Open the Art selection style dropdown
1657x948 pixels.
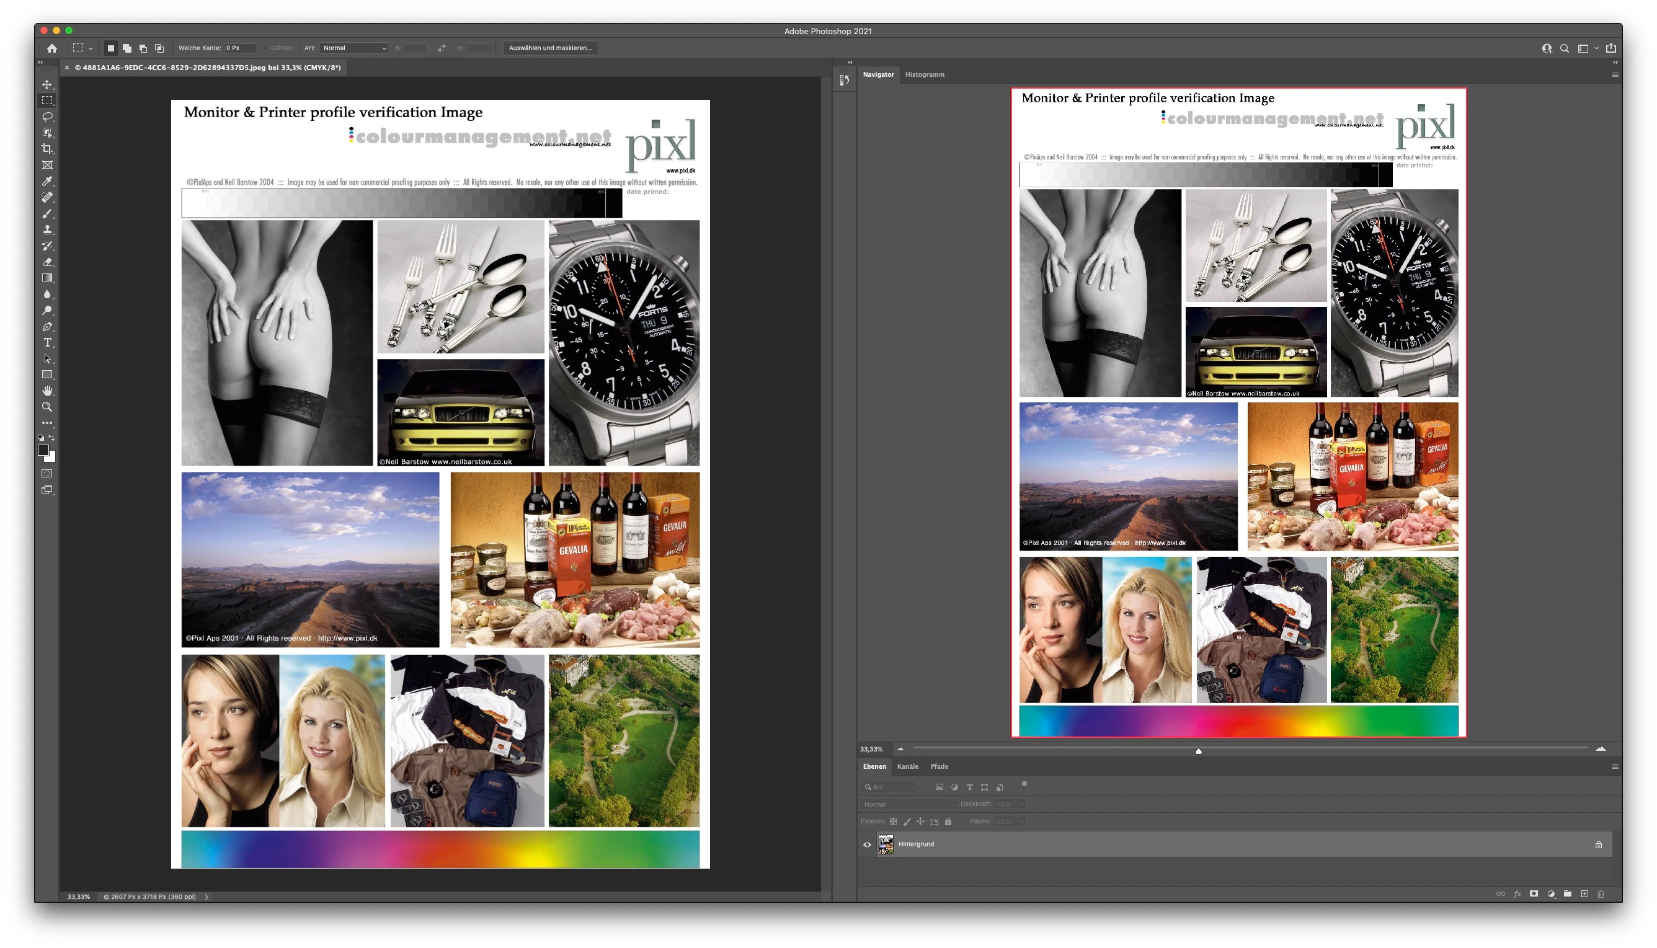coord(354,48)
